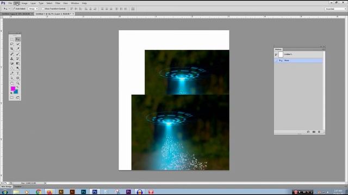Pick the magenta foreground color swatch
The width and height of the screenshot is (348, 195).
[x=13, y=88]
